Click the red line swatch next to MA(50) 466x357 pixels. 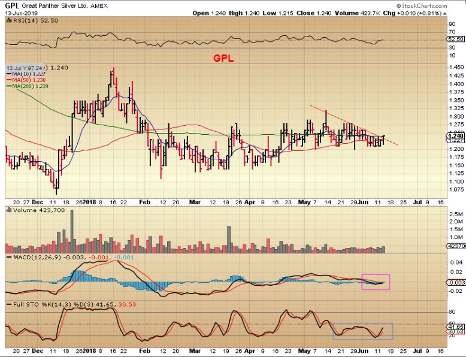[x=9, y=80]
